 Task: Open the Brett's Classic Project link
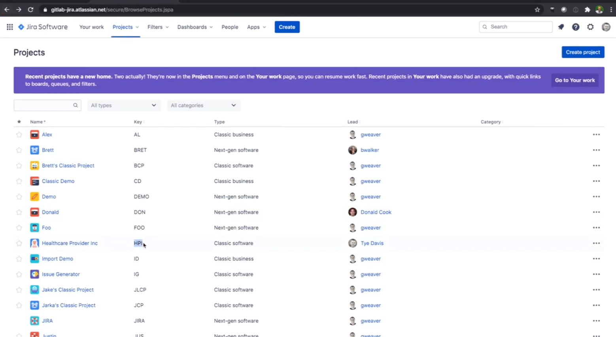pyautogui.click(x=68, y=166)
